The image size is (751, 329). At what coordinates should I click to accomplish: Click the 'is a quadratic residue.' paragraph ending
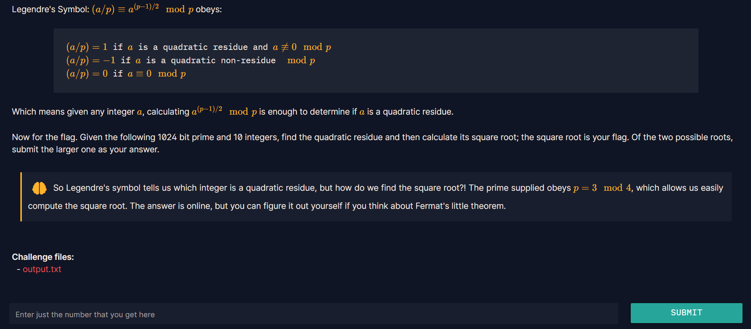(x=410, y=112)
